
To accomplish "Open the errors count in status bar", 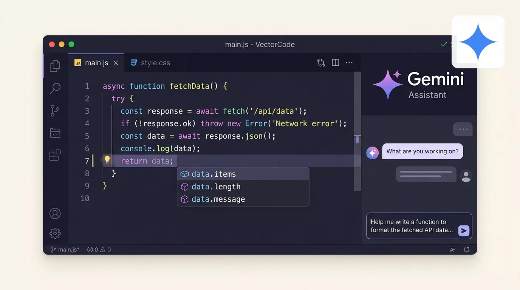I will coord(93,250).
